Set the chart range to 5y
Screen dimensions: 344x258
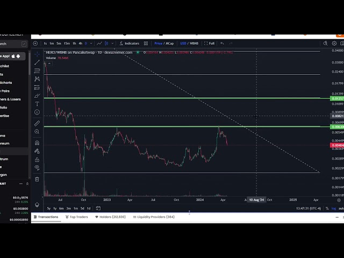click(x=49, y=209)
